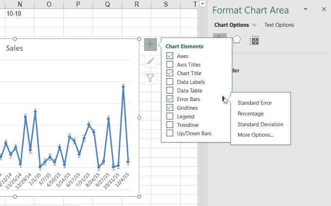Select the Size & Properties icon

click(x=254, y=41)
